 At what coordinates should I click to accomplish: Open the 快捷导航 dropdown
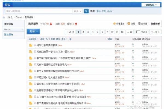151,5
